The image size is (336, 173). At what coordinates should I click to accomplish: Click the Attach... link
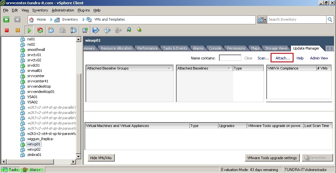tap(283, 58)
